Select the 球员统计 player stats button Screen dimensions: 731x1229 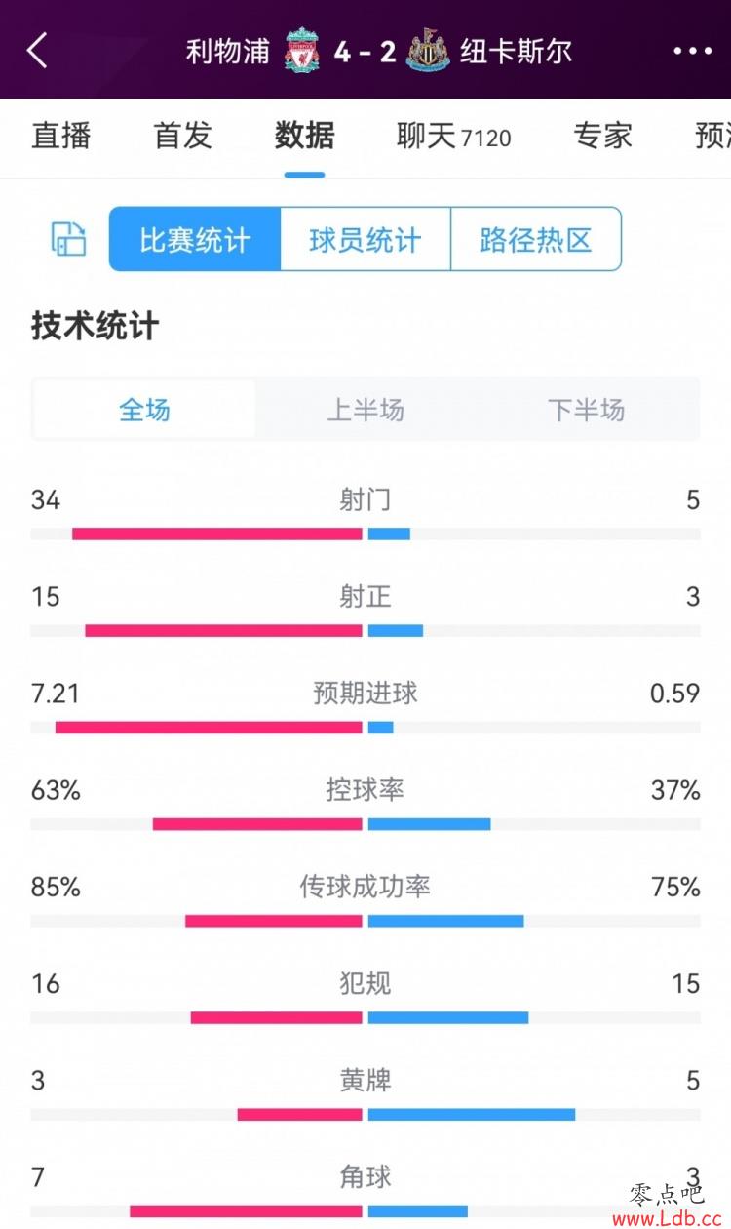click(365, 239)
